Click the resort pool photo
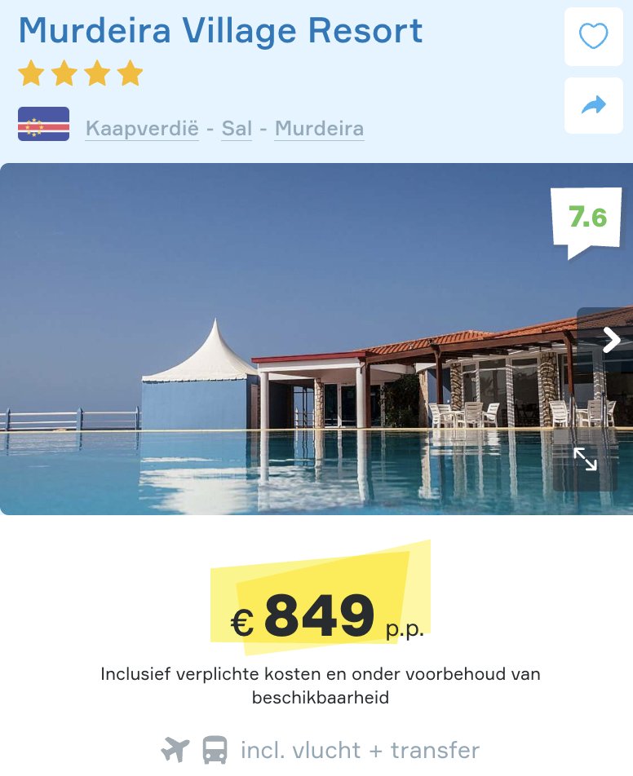The width and height of the screenshot is (633, 776). coord(316,338)
